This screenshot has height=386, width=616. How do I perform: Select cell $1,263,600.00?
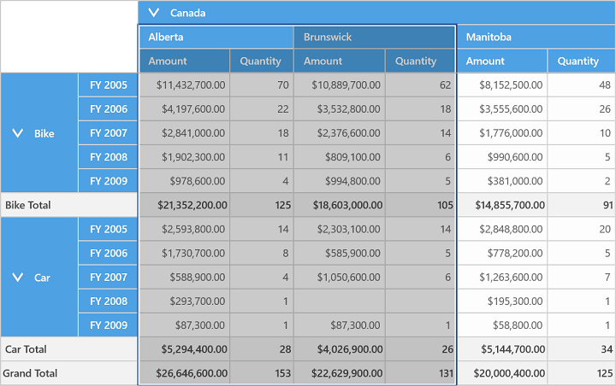coord(501,278)
